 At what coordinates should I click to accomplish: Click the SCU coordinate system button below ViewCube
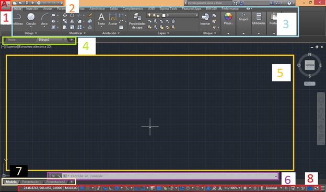tap(310, 83)
